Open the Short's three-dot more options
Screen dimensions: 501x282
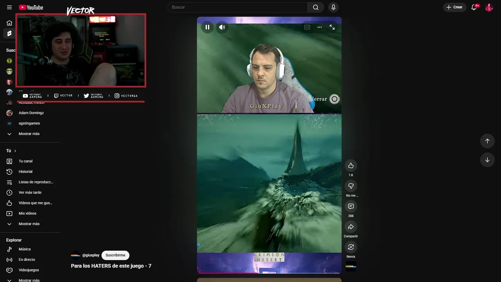(320, 27)
